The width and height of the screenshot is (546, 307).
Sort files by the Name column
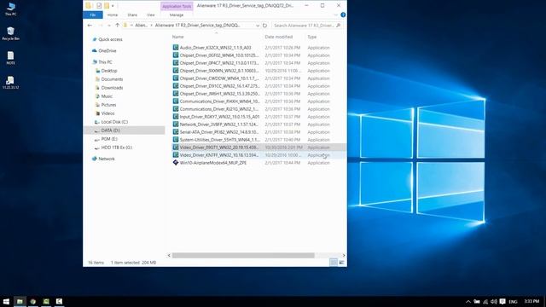click(x=177, y=37)
